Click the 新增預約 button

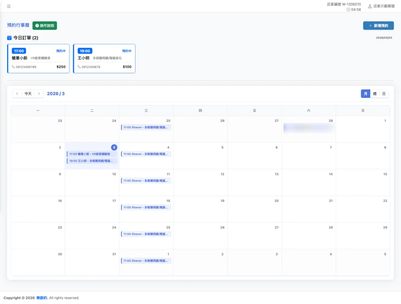click(378, 25)
